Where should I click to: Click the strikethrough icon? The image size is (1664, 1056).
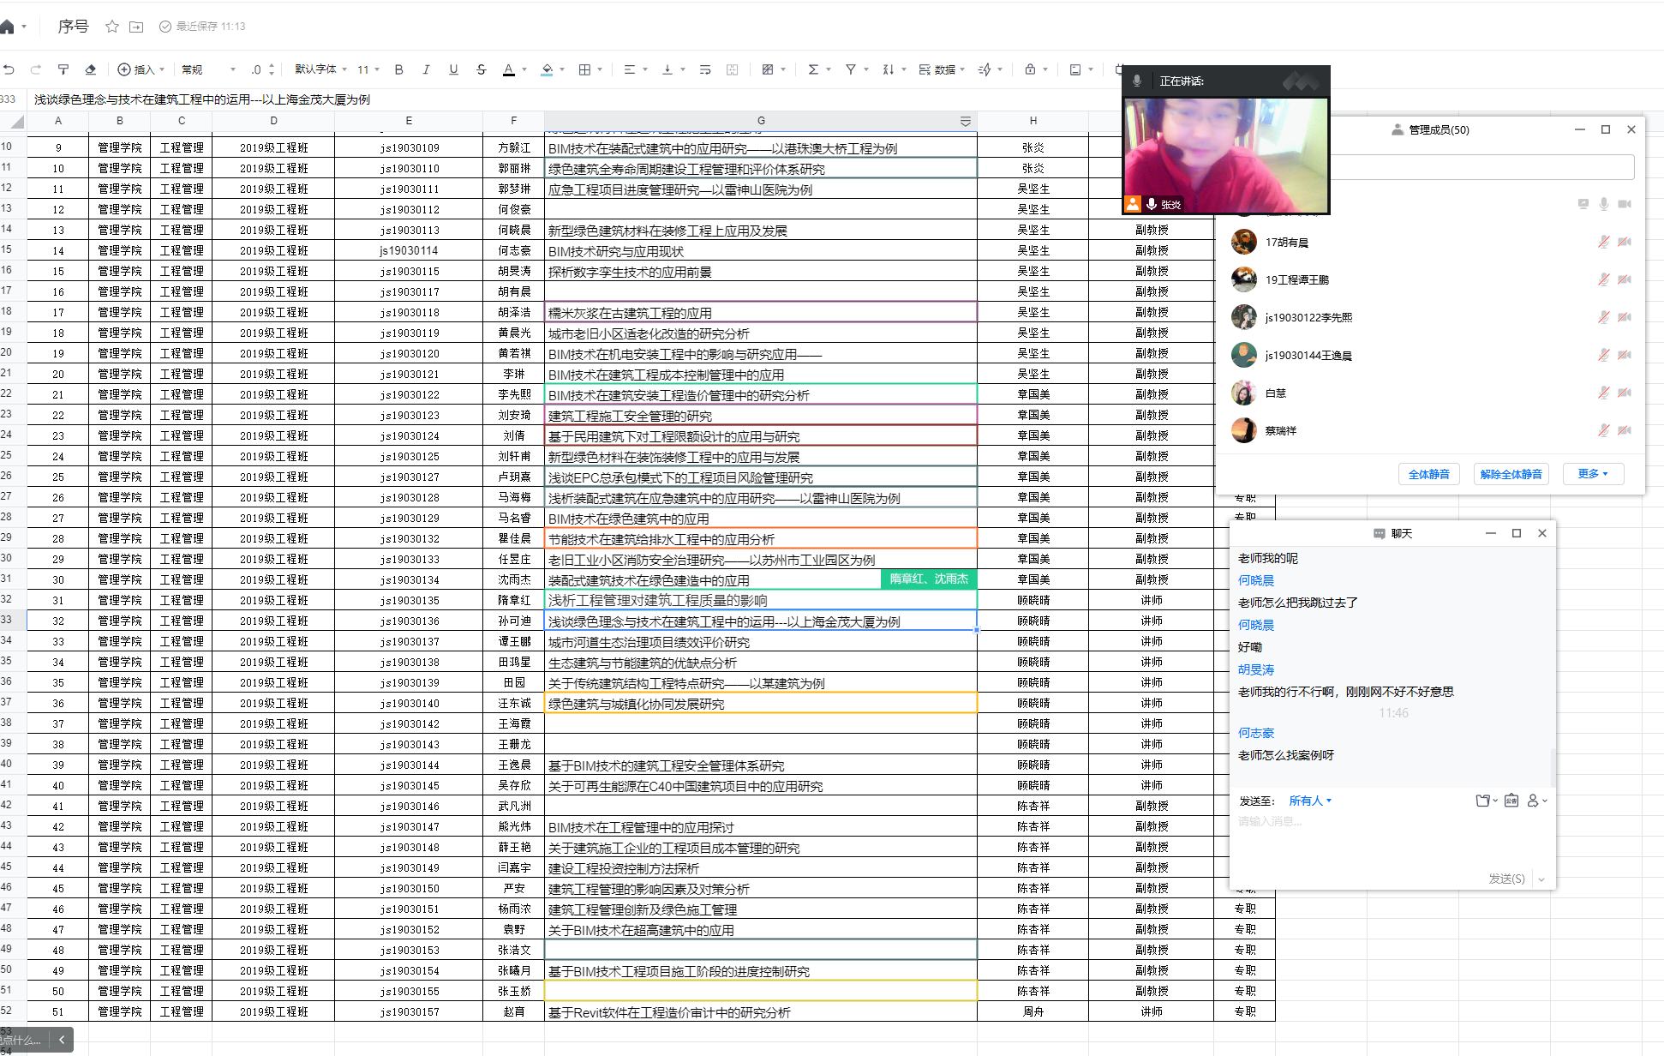point(481,69)
